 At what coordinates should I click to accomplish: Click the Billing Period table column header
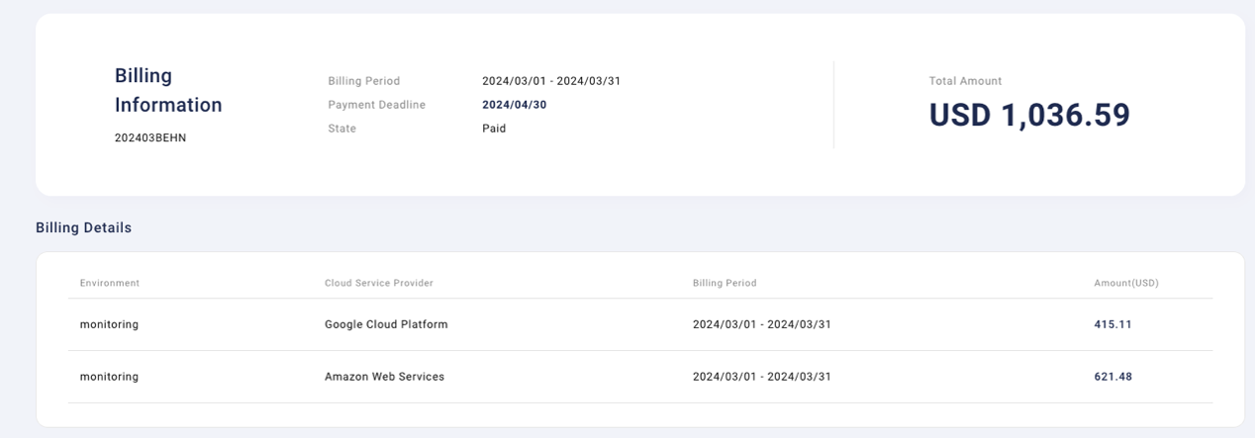[725, 283]
